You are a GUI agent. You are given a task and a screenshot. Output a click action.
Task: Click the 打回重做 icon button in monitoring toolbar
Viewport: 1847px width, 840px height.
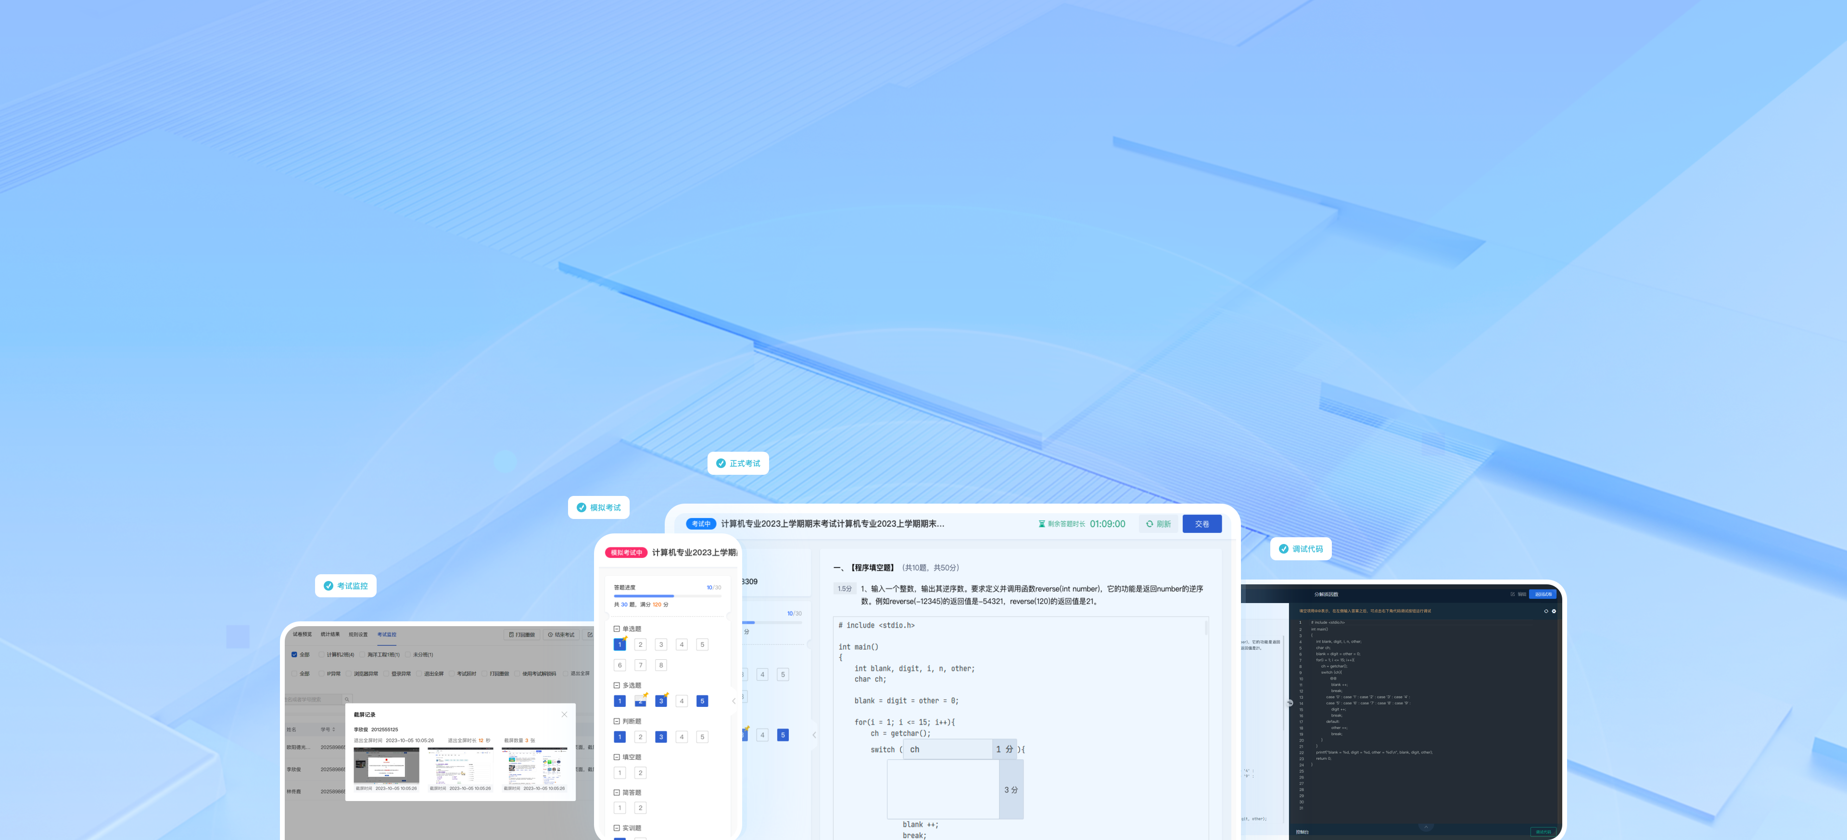tap(522, 634)
